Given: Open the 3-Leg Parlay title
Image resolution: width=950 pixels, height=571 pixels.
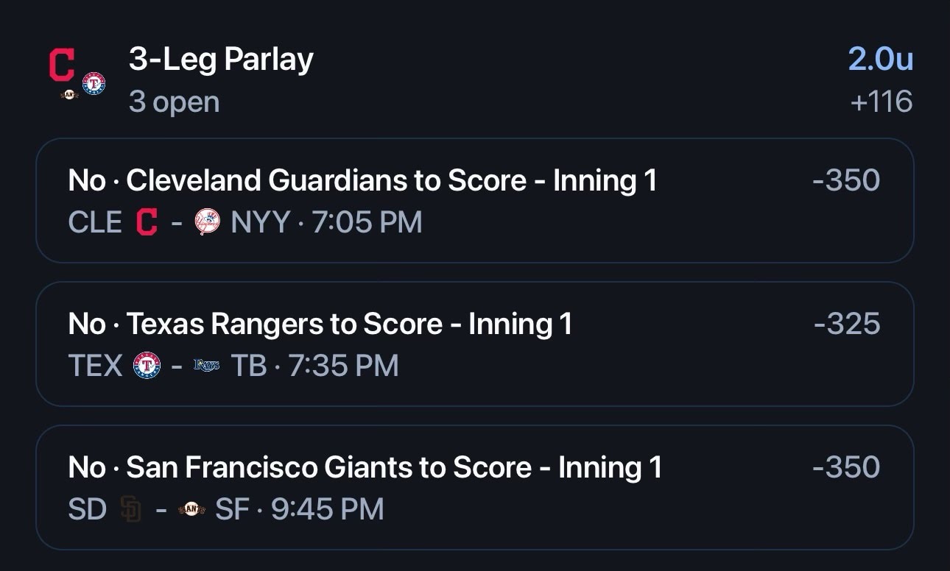Looking at the screenshot, I should point(221,60).
